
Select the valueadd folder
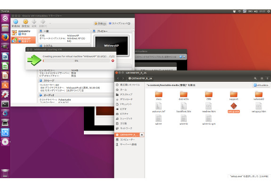pyautogui.click(x=259, y=95)
